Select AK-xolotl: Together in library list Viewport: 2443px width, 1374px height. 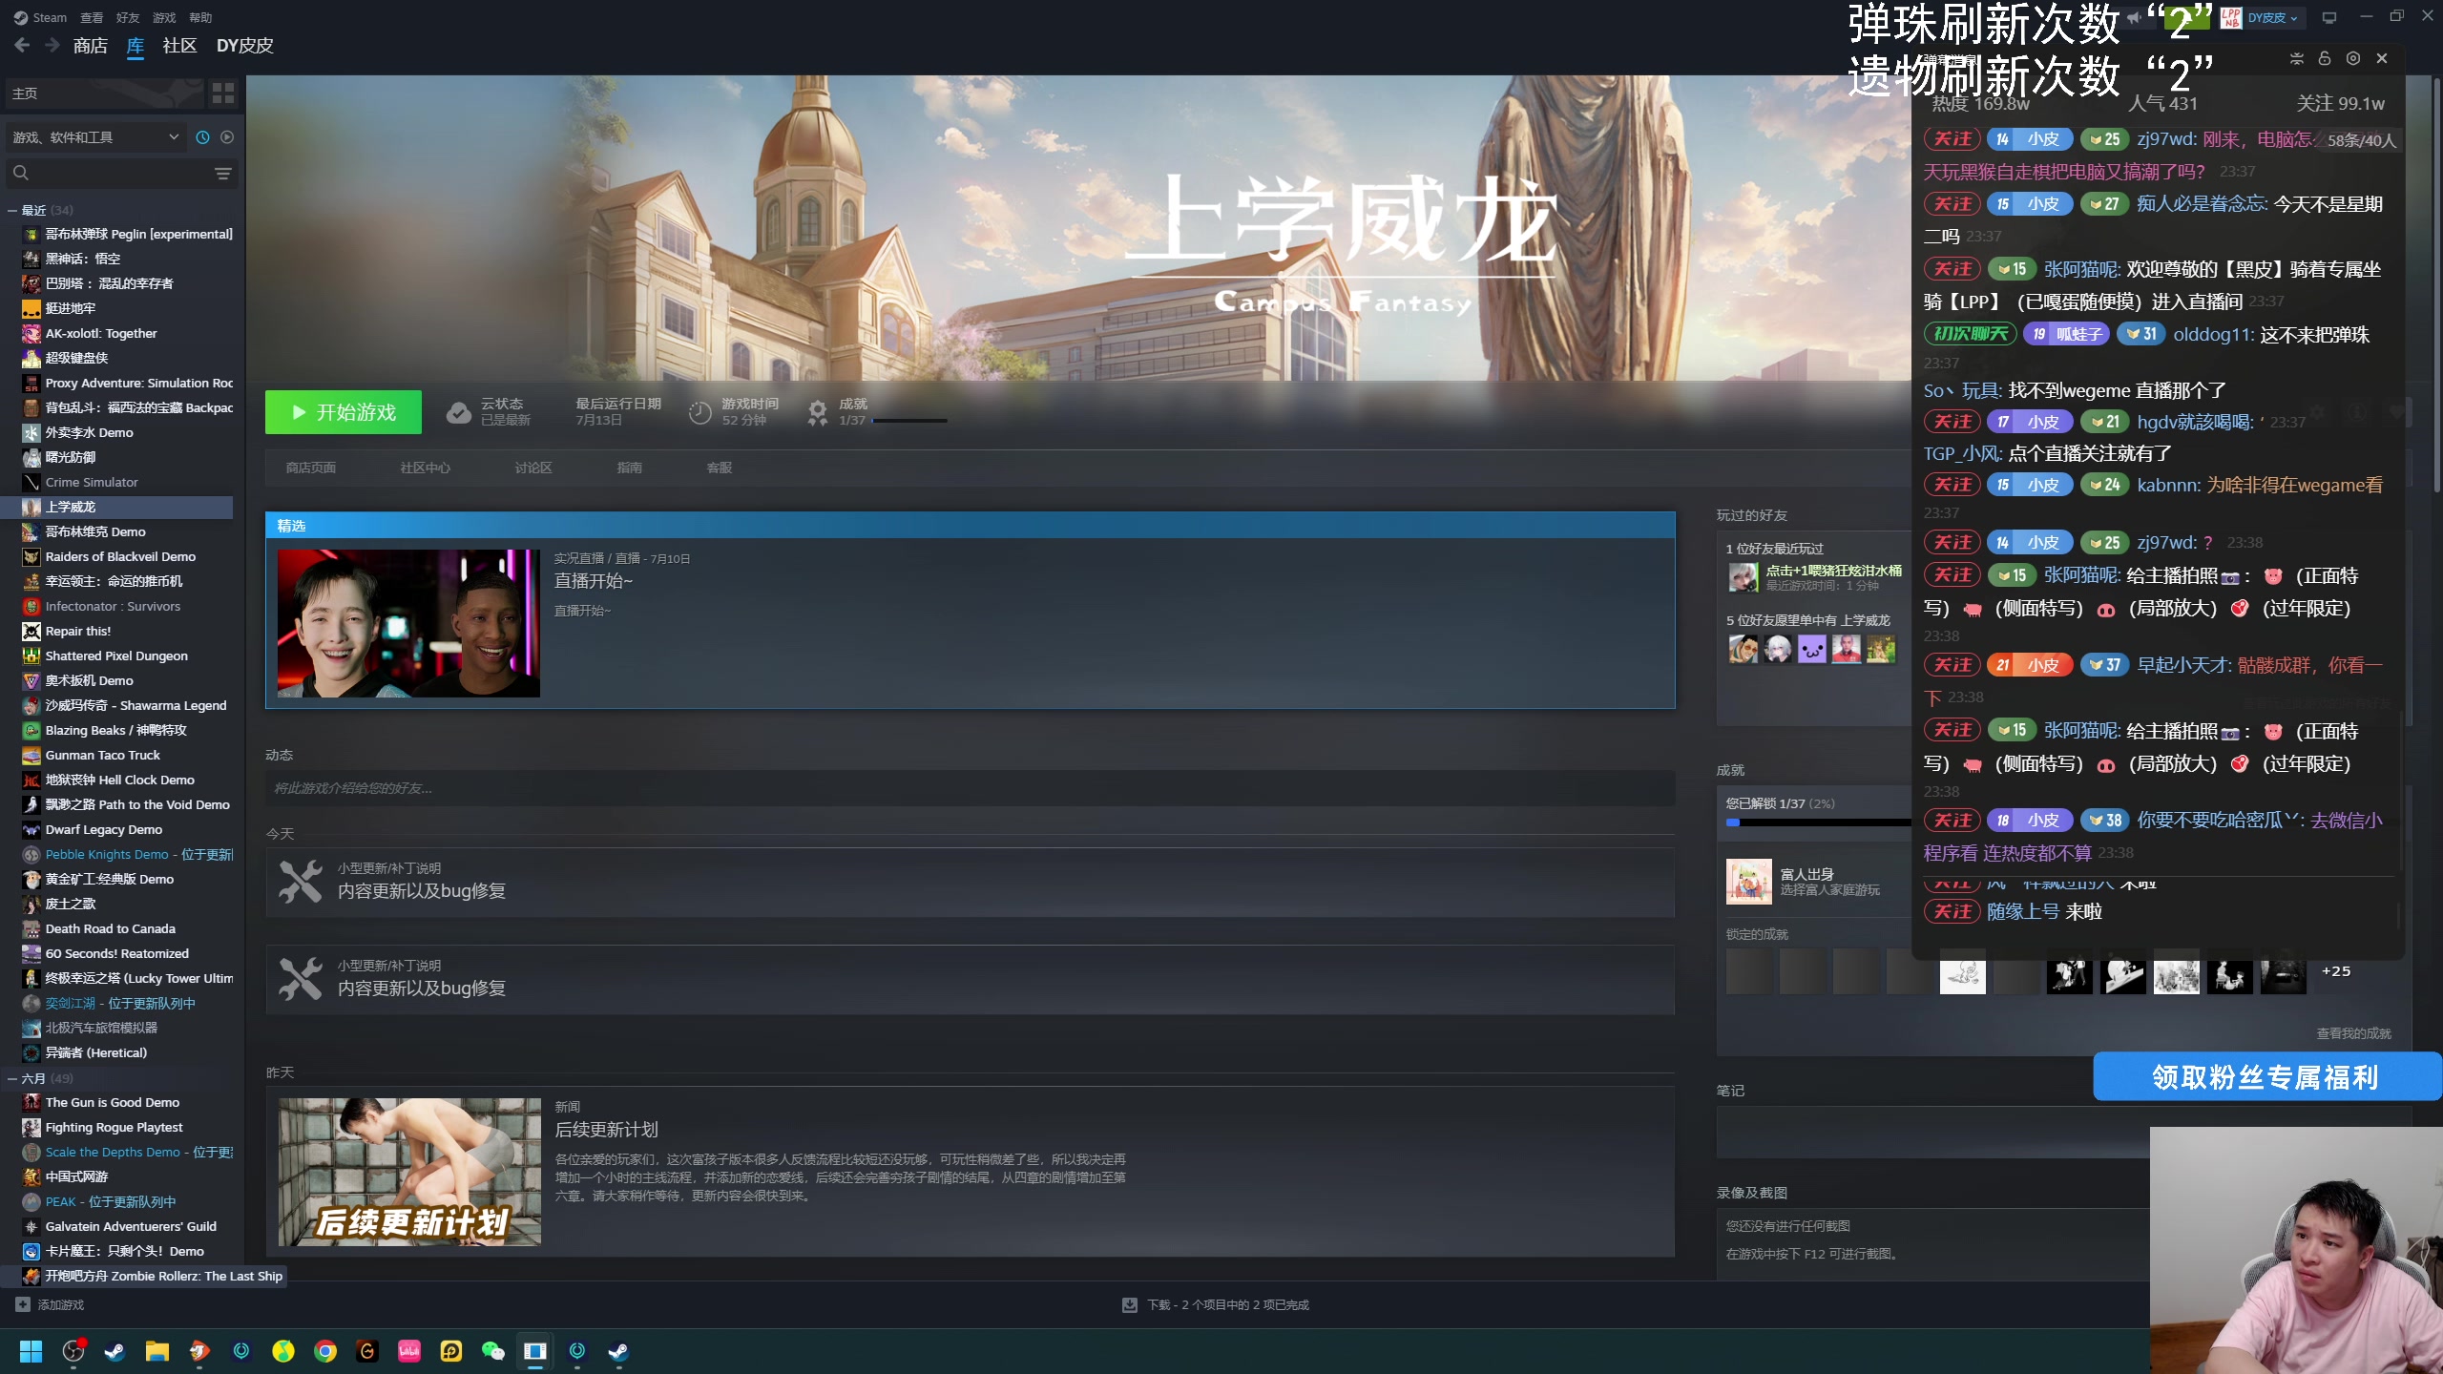pyautogui.click(x=127, y=333)
